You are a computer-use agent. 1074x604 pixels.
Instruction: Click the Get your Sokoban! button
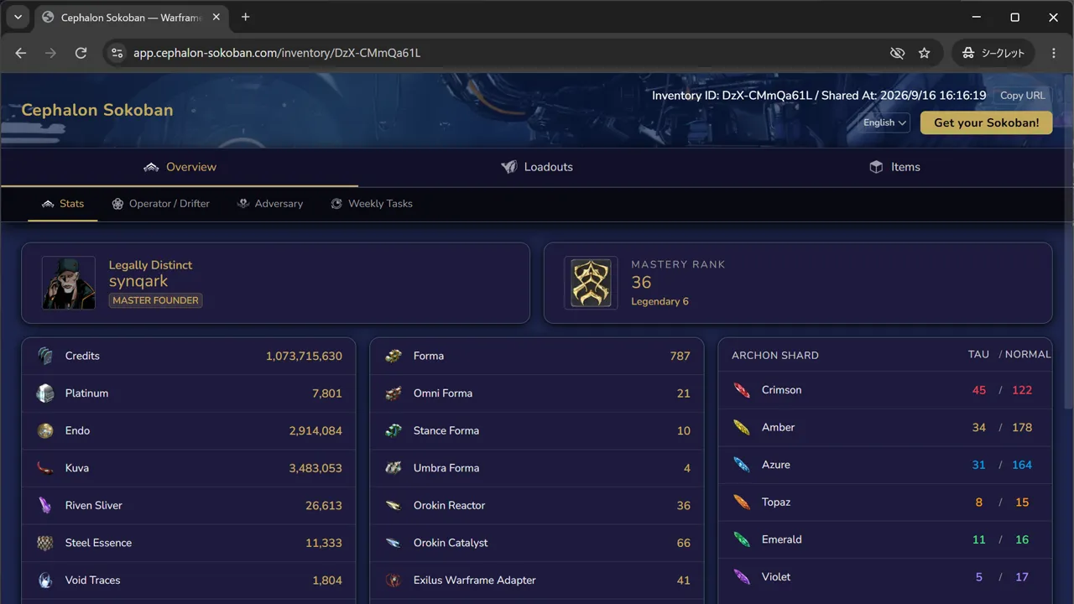[986, 122]
